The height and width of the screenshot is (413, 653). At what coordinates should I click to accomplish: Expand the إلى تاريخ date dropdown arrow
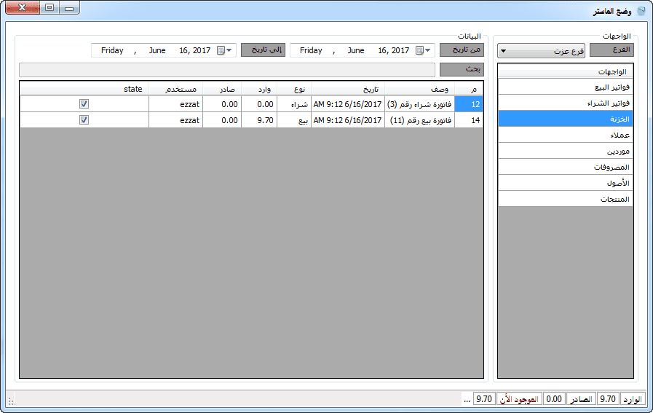[x=230, y=50]
